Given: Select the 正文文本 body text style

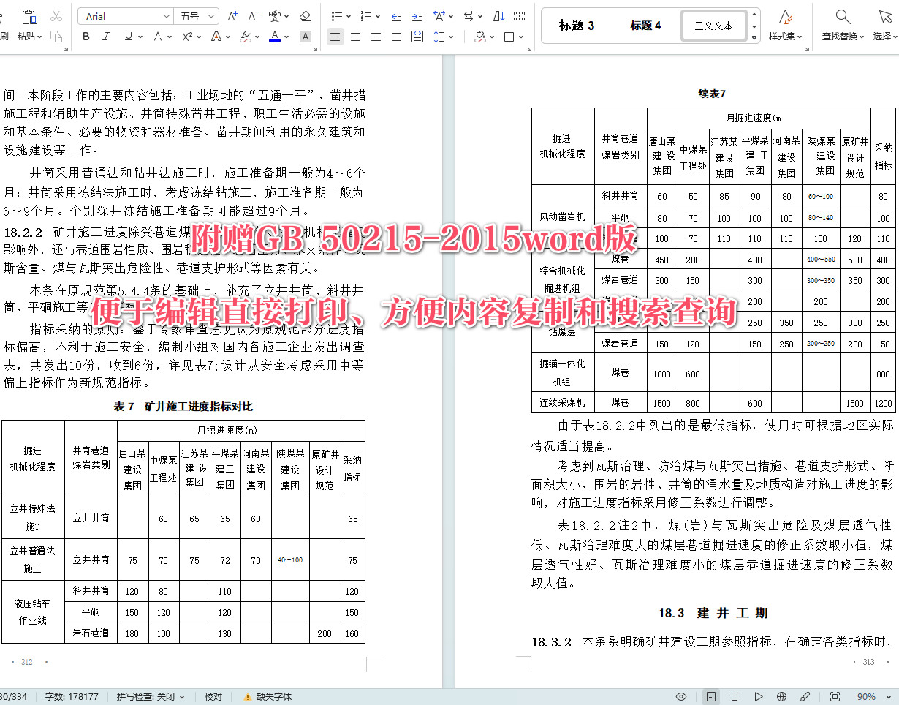Looking at the screenshot, I should click(x=713, y=24).
